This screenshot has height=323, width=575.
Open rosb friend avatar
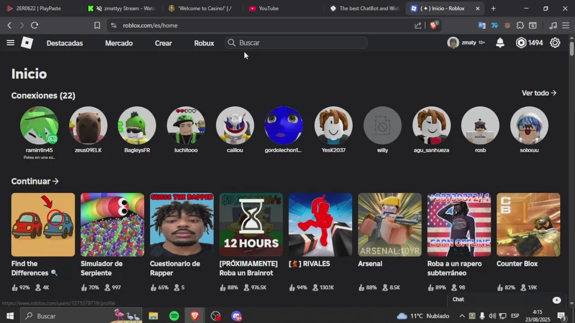480,126
